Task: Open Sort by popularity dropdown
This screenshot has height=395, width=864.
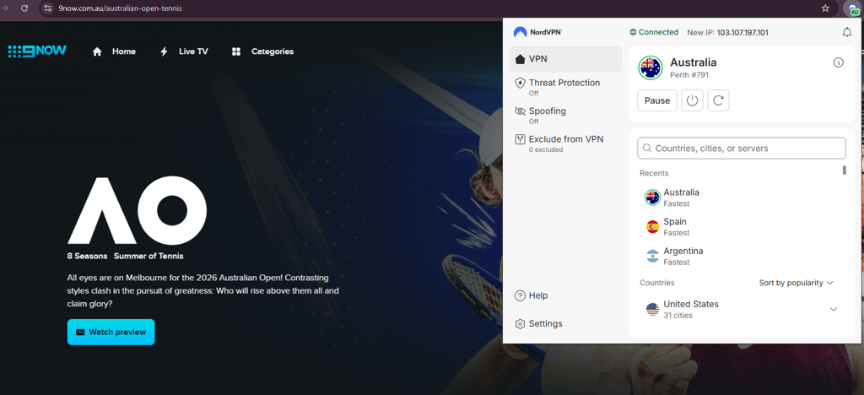Action: pyautogui.click(x=796, y=283)
